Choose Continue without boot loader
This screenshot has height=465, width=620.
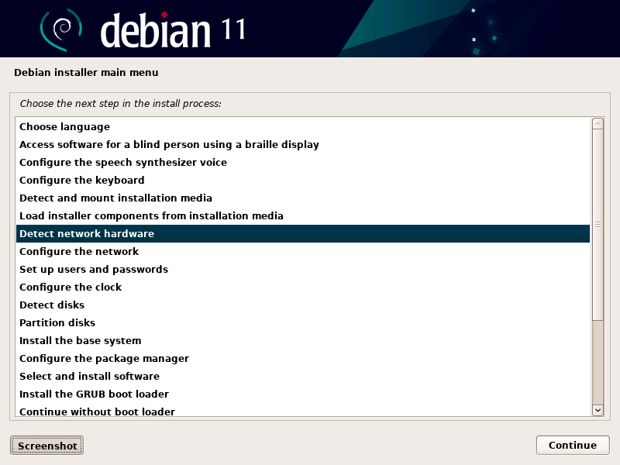pos(303,411)
